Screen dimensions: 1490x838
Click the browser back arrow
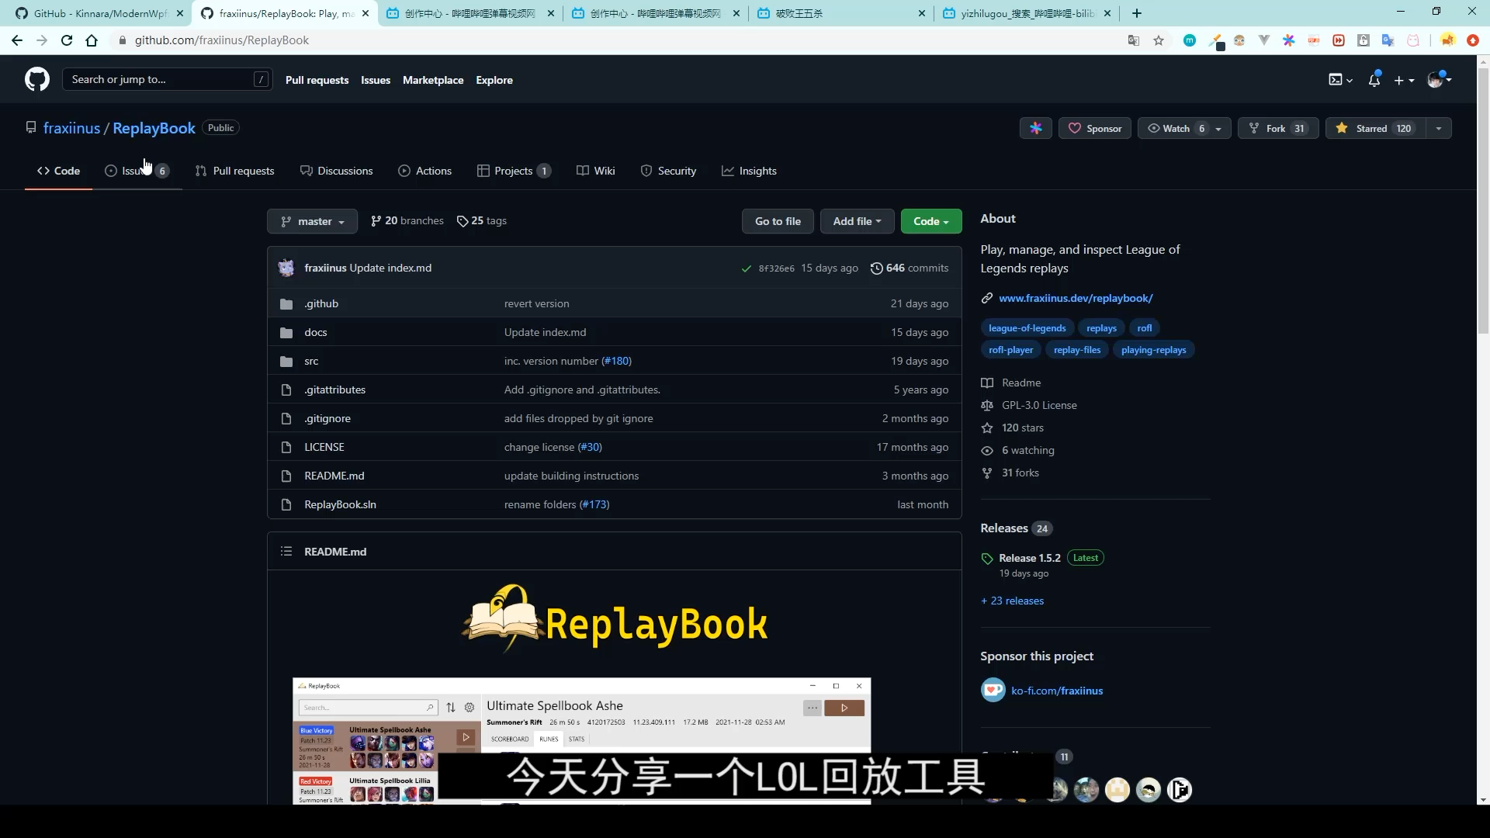tap(17, 40)
